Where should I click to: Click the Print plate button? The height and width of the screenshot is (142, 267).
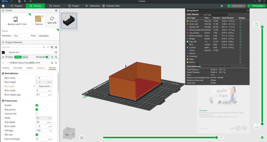click(x=258, y=6)
